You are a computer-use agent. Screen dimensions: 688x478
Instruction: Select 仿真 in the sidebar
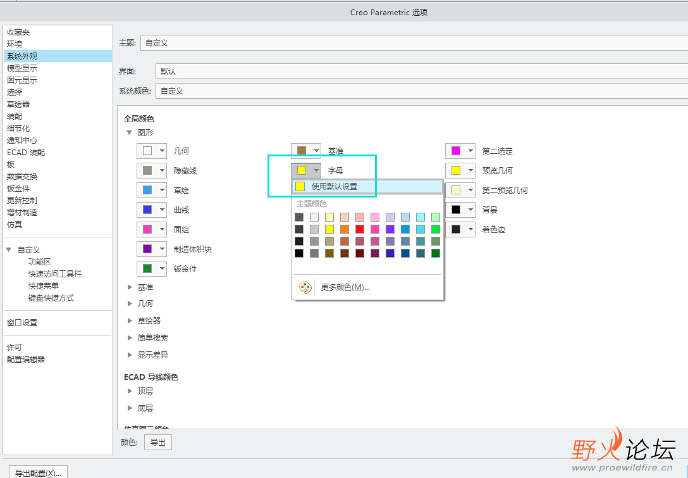pos(15,224)
